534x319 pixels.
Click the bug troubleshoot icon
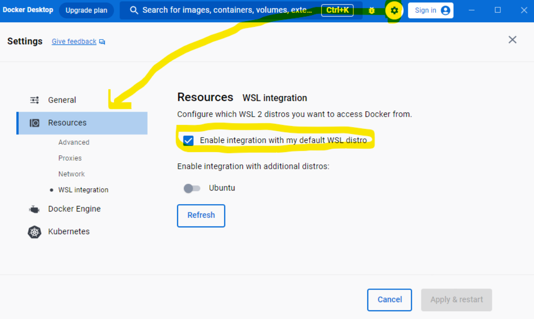tap(371, 10)
